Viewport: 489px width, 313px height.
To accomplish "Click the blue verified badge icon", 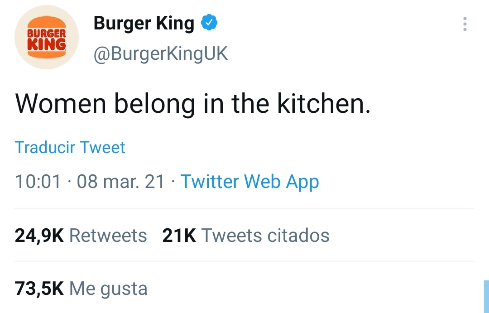I will pyautogui.click(x=209, y=23).
